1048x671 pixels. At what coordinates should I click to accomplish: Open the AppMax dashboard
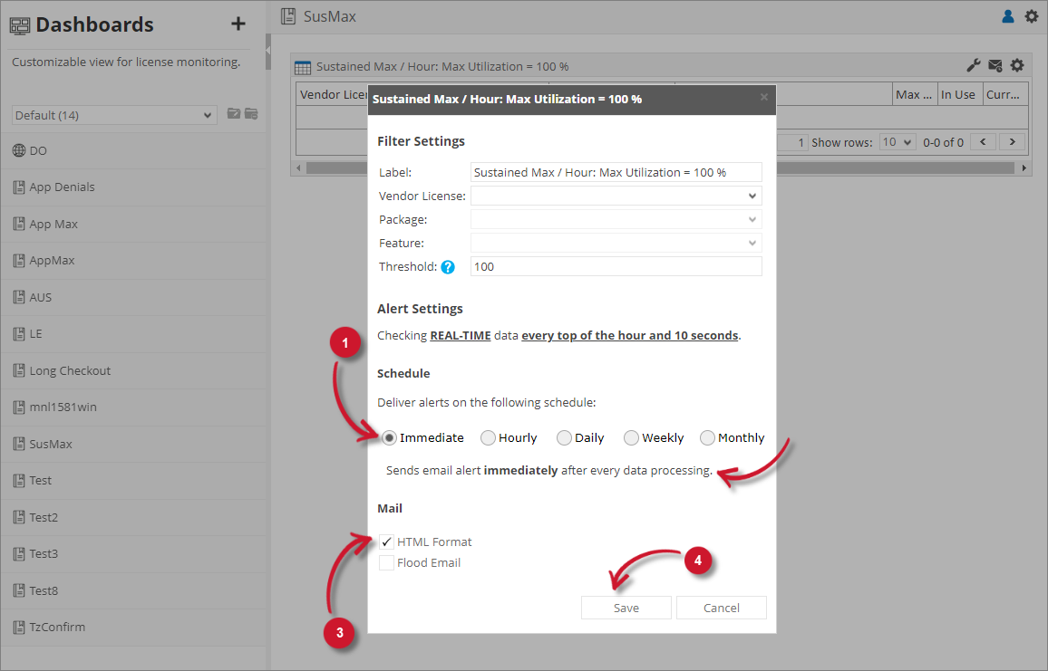(x=133, y=261)
